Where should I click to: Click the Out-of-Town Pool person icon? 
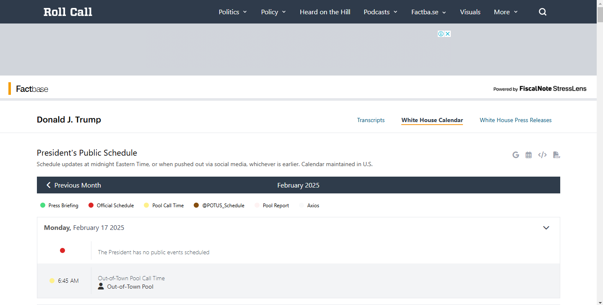tap(101, 286)
